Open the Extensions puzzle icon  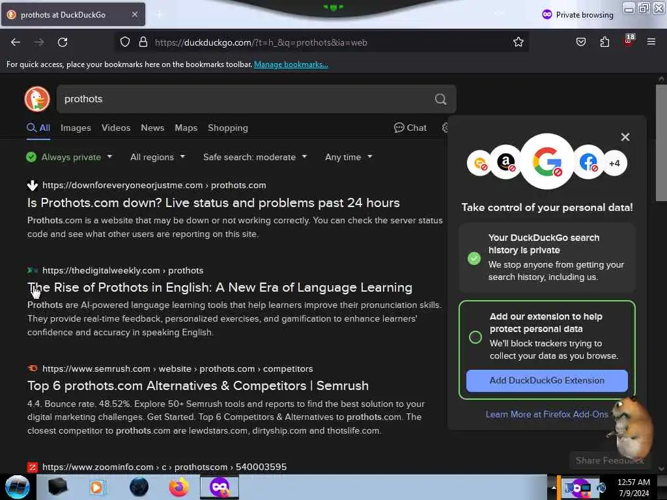604,42
